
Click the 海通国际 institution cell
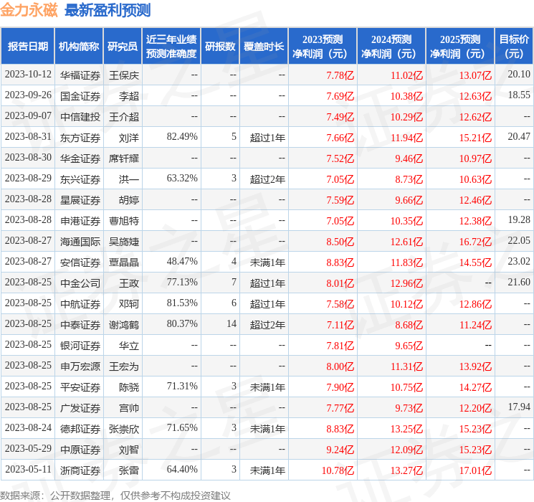[x=80, y=242]
